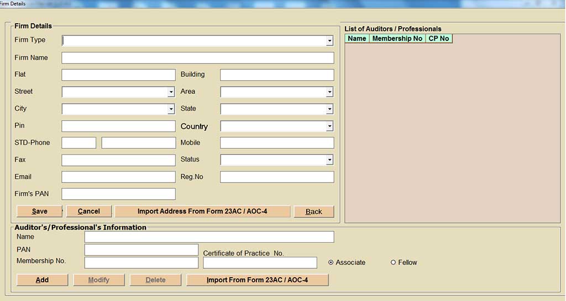Import Address From Form 23AC / AOC-4
This screenshot has height=301, width=566.
click(x=202, y=211)
